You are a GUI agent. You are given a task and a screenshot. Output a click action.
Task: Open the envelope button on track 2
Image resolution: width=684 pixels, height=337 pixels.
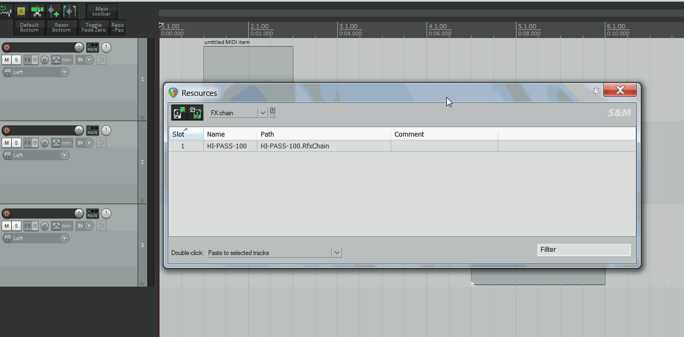click(56, 143)
